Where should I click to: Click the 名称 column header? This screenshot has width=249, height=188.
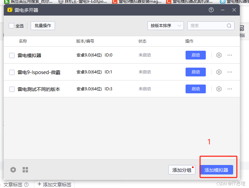(23, 41)
